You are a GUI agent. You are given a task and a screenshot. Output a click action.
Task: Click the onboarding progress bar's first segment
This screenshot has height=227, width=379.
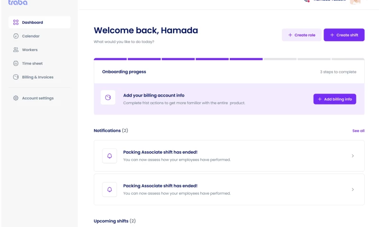coord(110,59)
